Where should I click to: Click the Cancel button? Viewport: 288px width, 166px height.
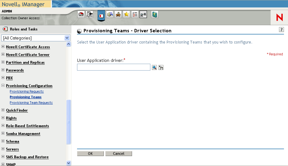click(119, 154)
